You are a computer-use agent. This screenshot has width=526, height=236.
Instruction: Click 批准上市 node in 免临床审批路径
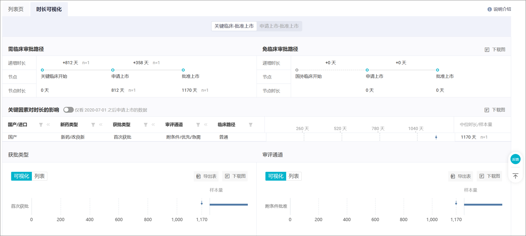[438, 70]
